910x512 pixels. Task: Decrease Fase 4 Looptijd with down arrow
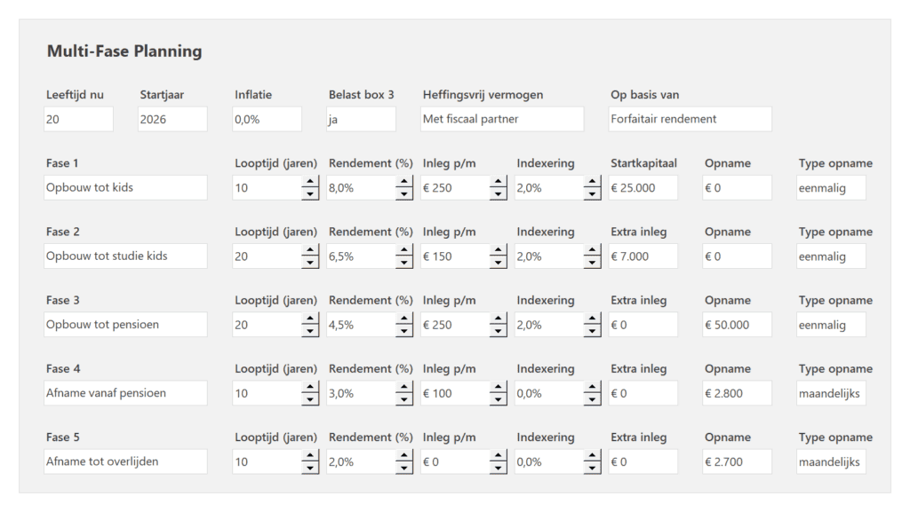point(310,398)
